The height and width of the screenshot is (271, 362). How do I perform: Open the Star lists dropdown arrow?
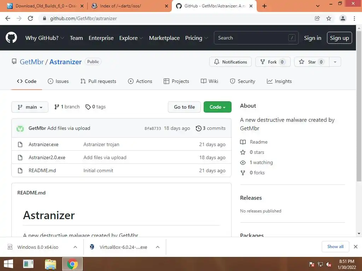click(335, 62)
